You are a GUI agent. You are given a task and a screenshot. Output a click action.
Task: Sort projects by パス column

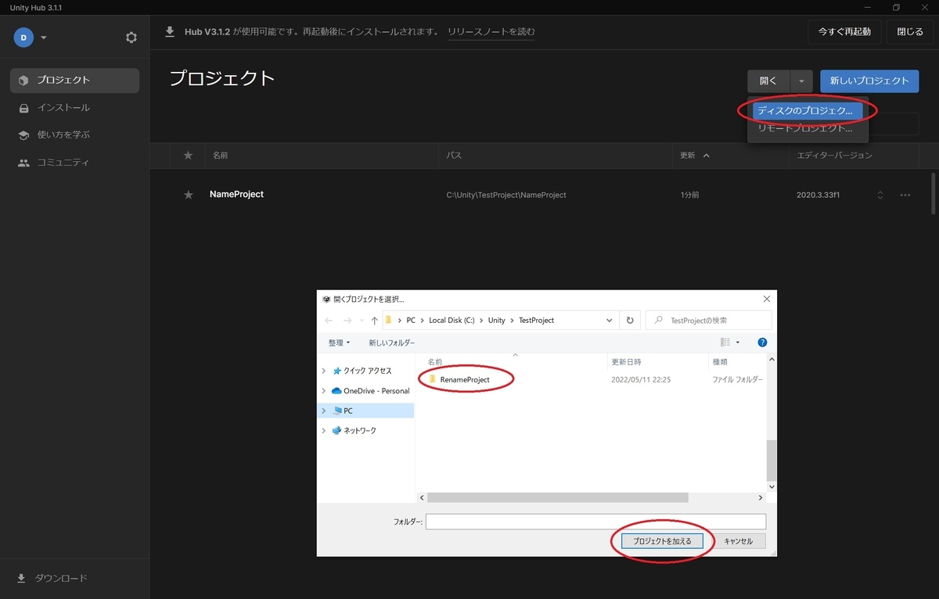[454, 156]
